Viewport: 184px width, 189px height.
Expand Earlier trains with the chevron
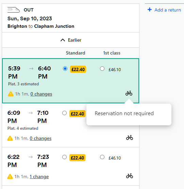pos(63,40)
